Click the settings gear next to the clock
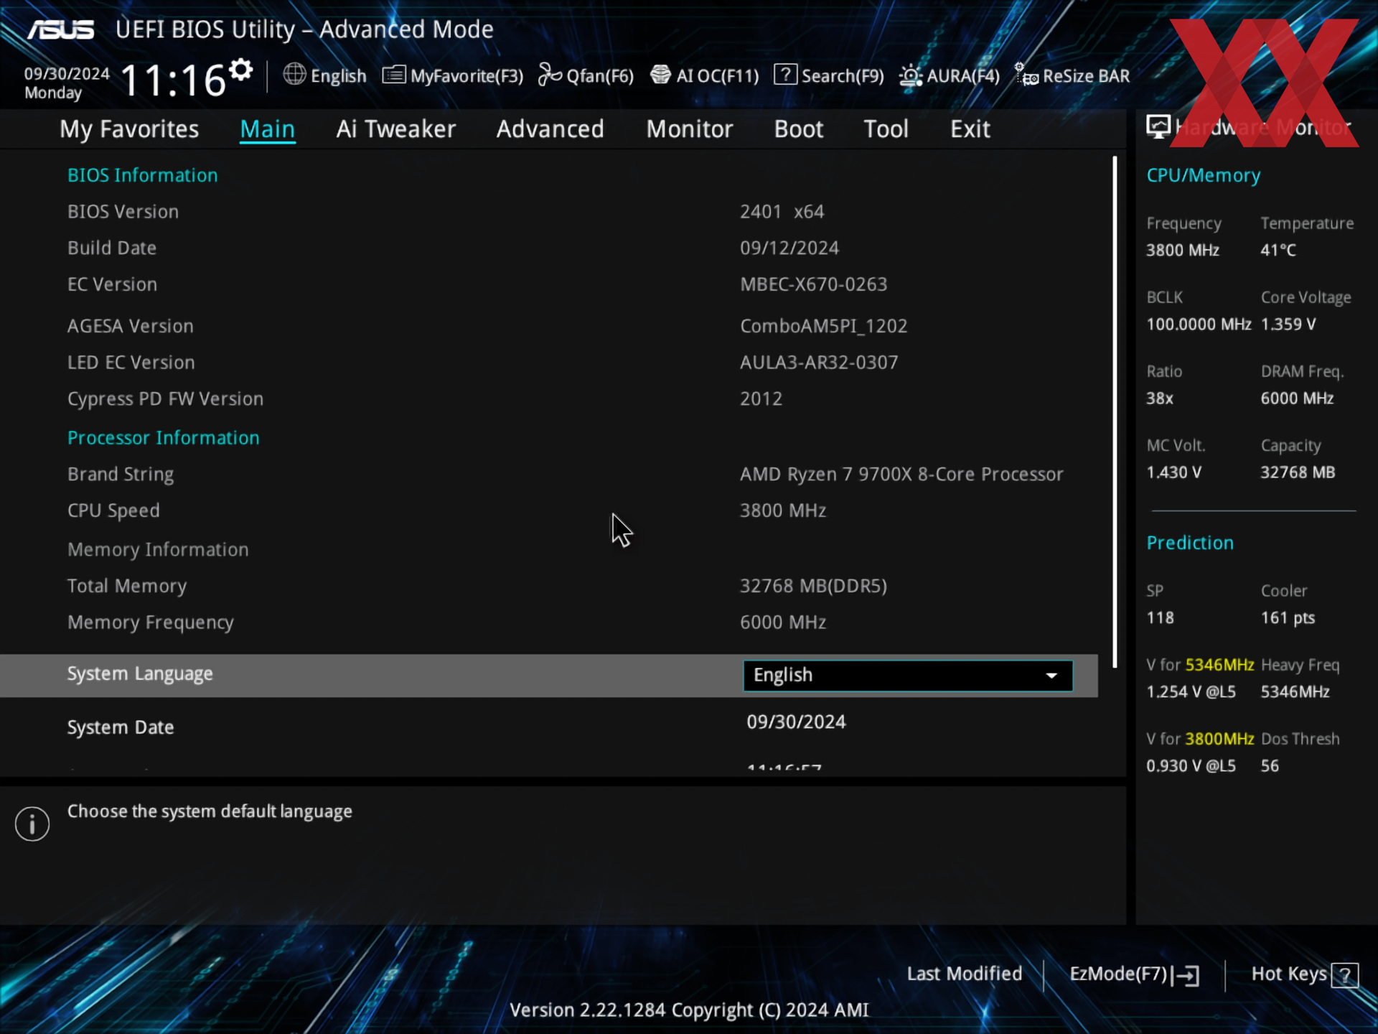Image resolution: width=1378 pixels, height=1034 pixels. (x=241, y=70)
